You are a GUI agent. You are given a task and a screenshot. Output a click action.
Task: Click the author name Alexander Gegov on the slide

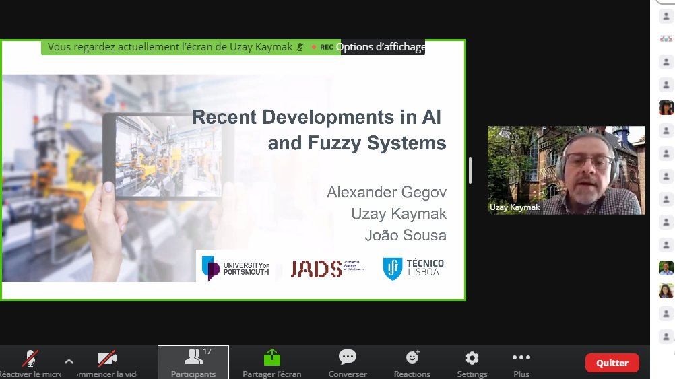point(387,192)
